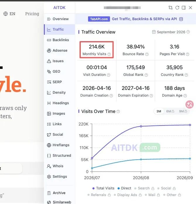196x204 pixels.
Task: Click help icon beside Pages Per Visit
Action: (x=188, y=54)
